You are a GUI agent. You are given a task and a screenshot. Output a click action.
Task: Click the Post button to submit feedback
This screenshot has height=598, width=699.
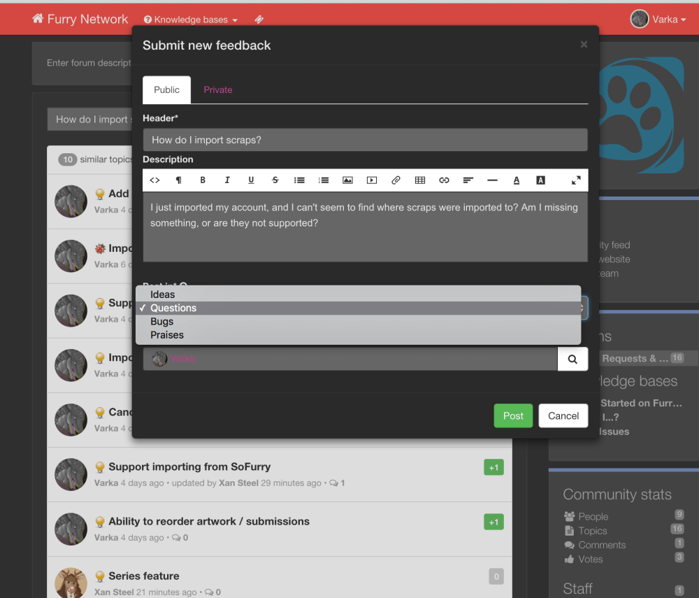(513, 415)
